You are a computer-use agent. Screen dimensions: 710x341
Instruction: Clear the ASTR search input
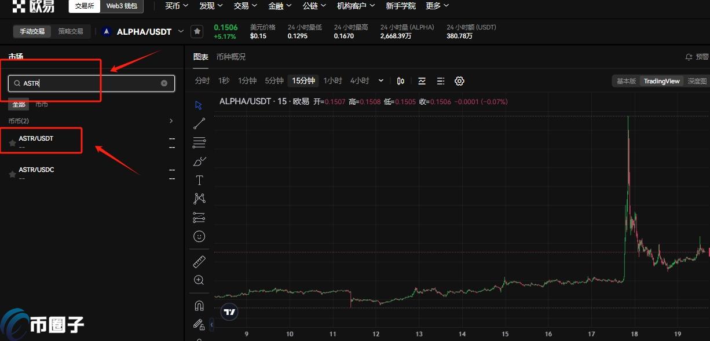coord(164,83)
